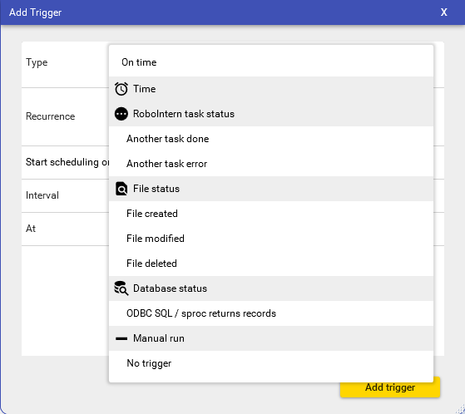Select the No trigger option

coord(271,363)
